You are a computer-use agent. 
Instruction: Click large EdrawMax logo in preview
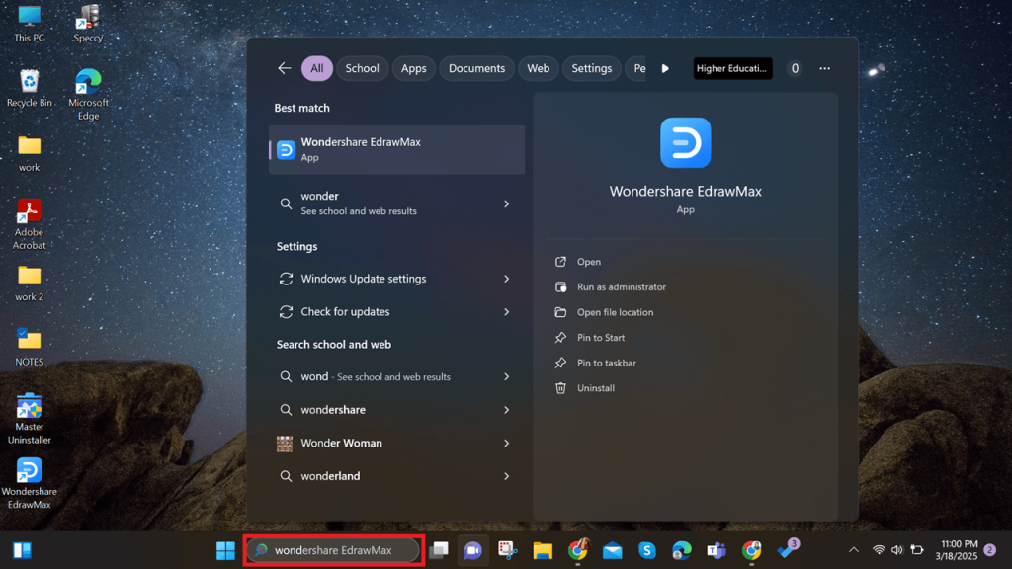686,142
